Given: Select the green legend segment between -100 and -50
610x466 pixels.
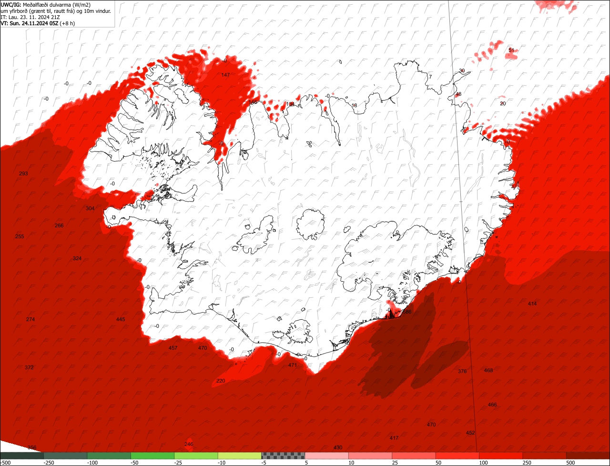Looking at the screenshot, I should point(109,456).
